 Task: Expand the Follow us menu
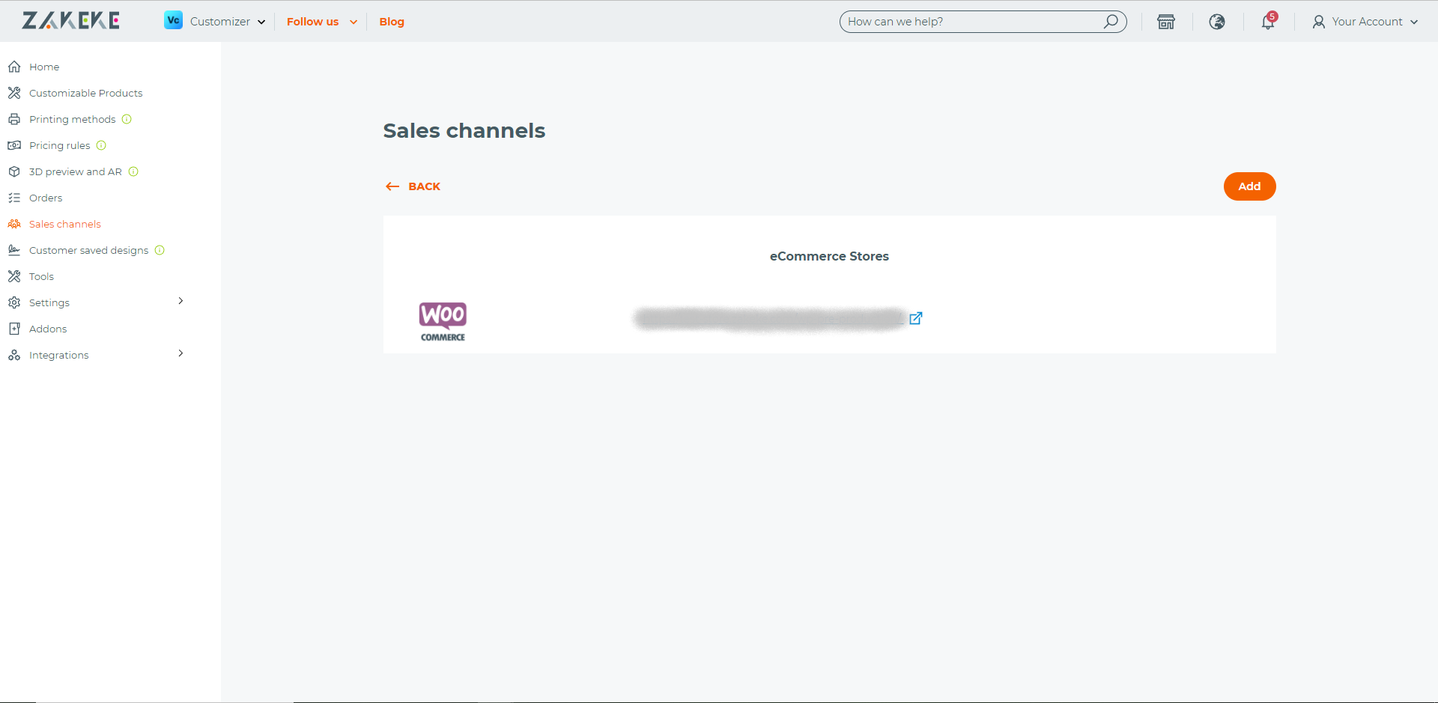(x=354, y=22)
